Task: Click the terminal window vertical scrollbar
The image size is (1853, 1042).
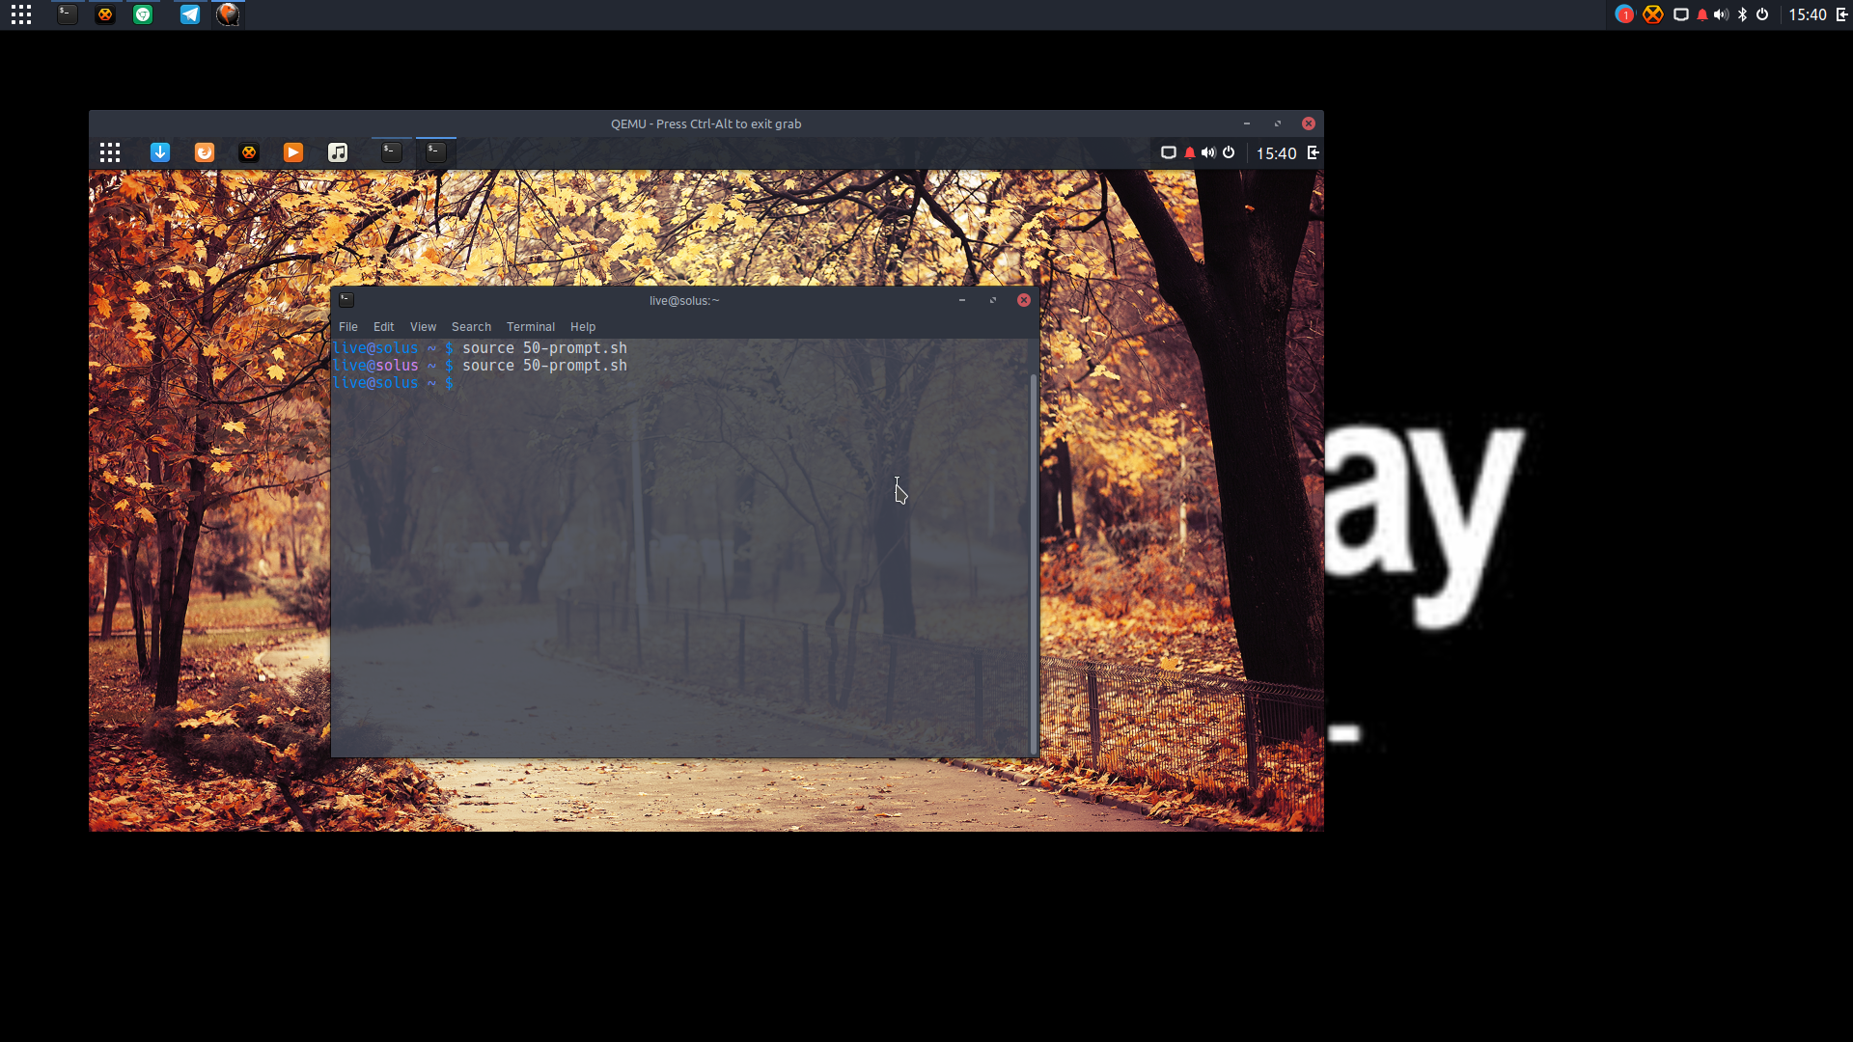Action: [1034, 563]
